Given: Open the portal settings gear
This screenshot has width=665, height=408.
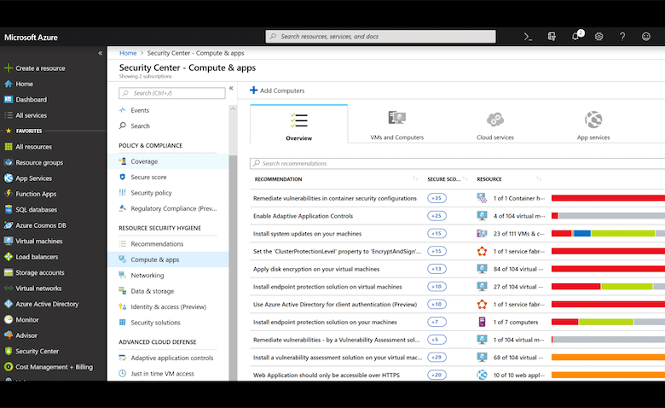Looking at the screenshot, I should click(x=598, y=37).
